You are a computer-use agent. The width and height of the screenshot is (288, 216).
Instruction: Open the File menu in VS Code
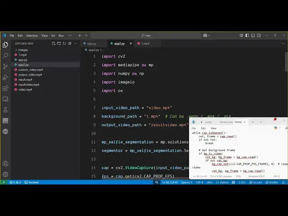(12, 36)
